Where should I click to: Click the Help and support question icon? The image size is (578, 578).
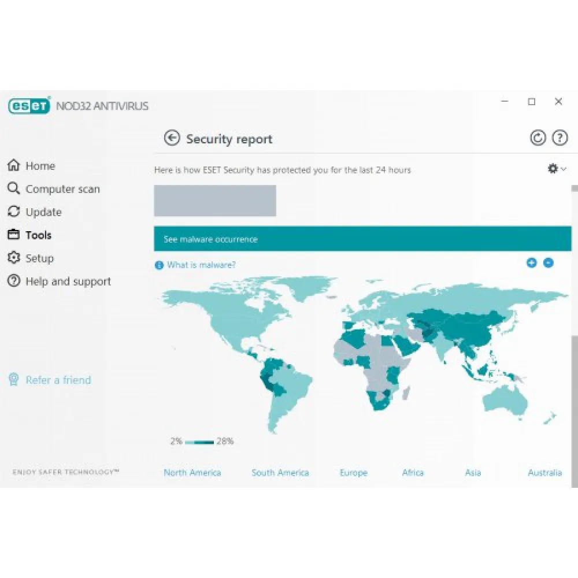coord(14,281)
